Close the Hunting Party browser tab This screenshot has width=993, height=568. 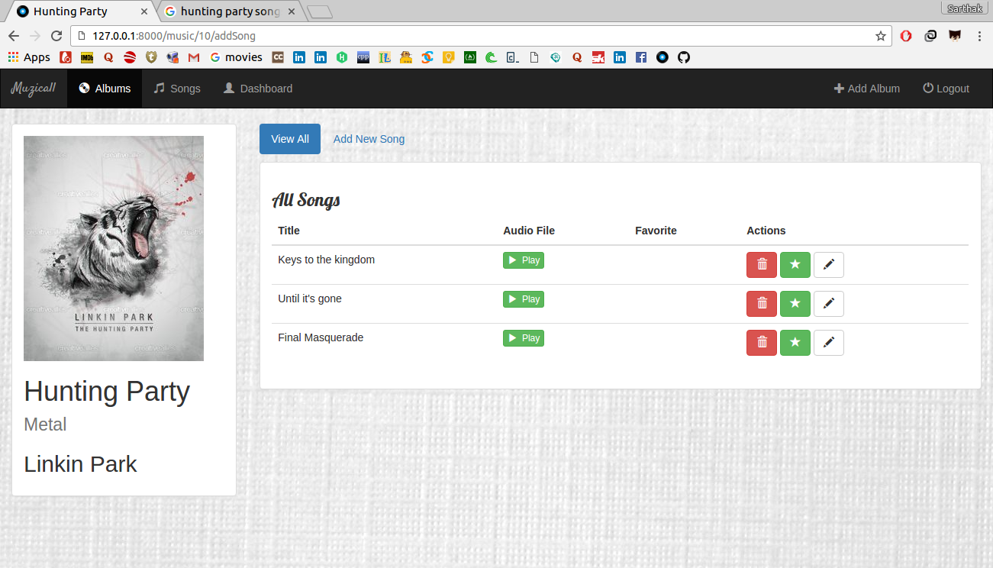click(143, 11)
